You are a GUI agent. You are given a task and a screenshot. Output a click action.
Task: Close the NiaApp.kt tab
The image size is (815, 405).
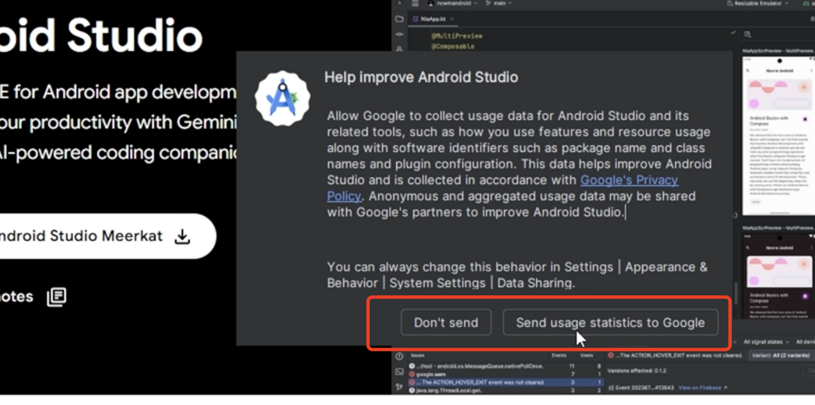click(x=451, y=19)
